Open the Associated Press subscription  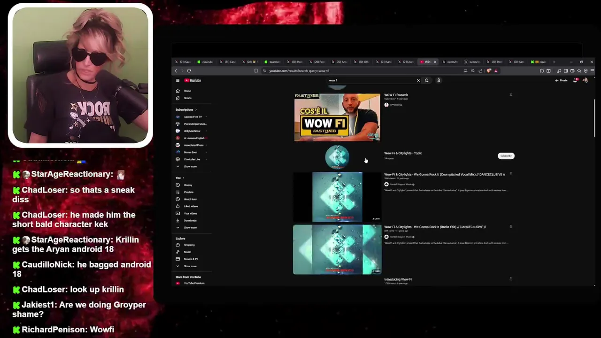pos(193,145)
